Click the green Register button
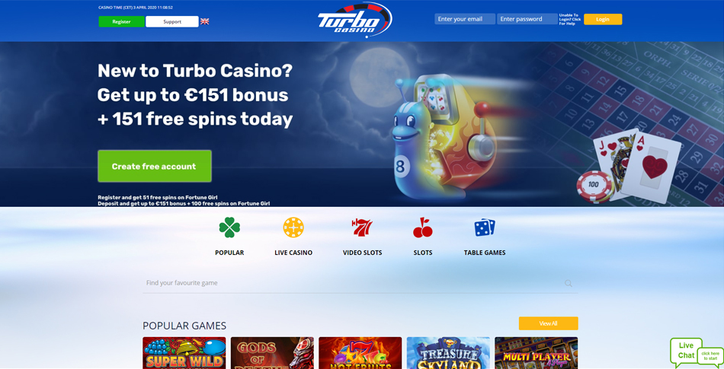 121,21
